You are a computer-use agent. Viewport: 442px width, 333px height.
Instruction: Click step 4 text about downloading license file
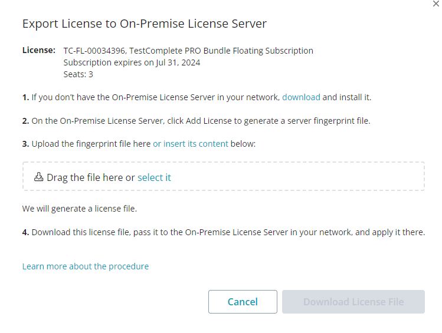[224, 232]
